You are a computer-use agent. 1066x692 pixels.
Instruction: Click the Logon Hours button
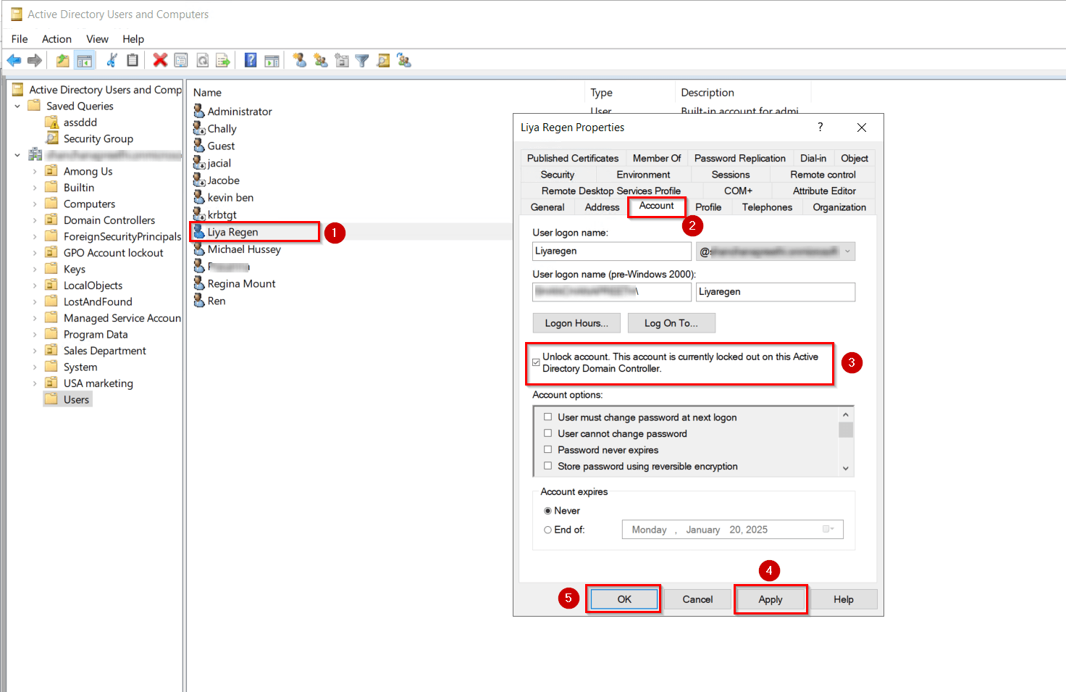(576, 322)
